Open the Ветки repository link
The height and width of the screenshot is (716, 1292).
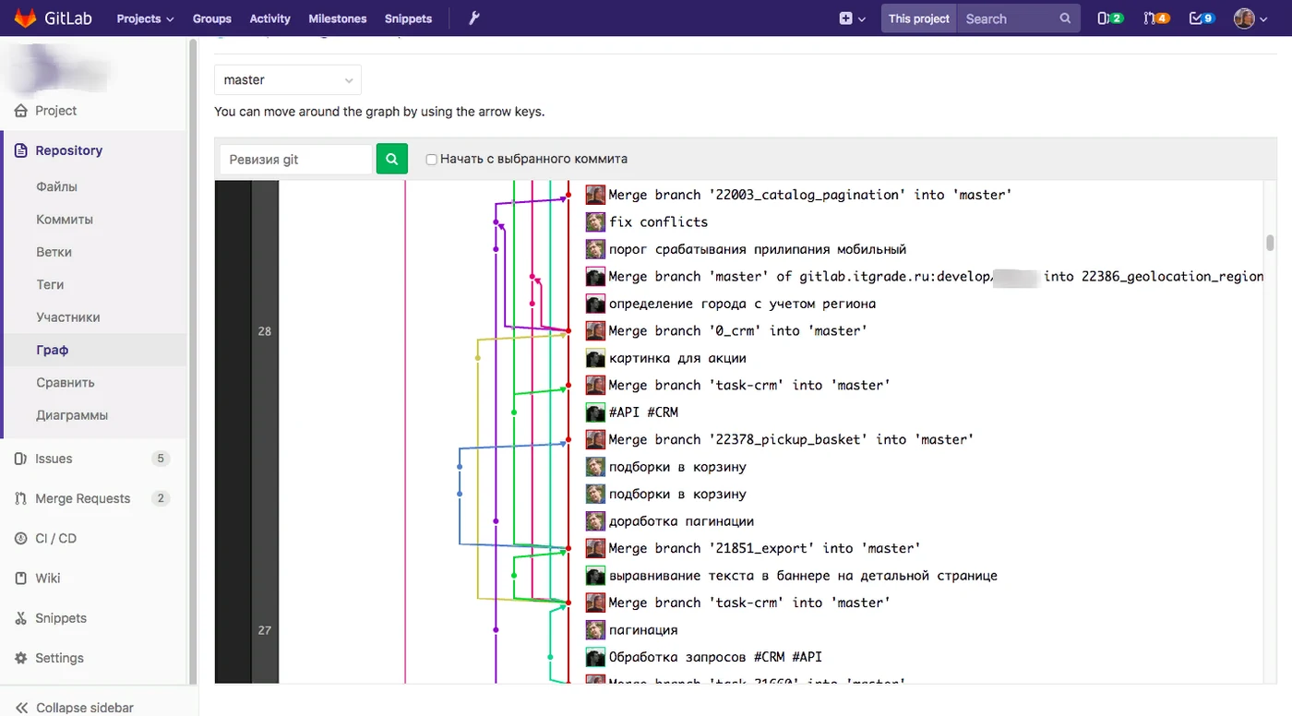coord(54,252)
